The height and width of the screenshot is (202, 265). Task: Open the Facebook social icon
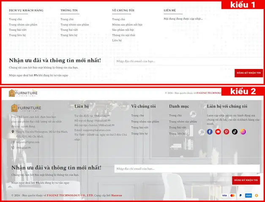pos(210,132)
